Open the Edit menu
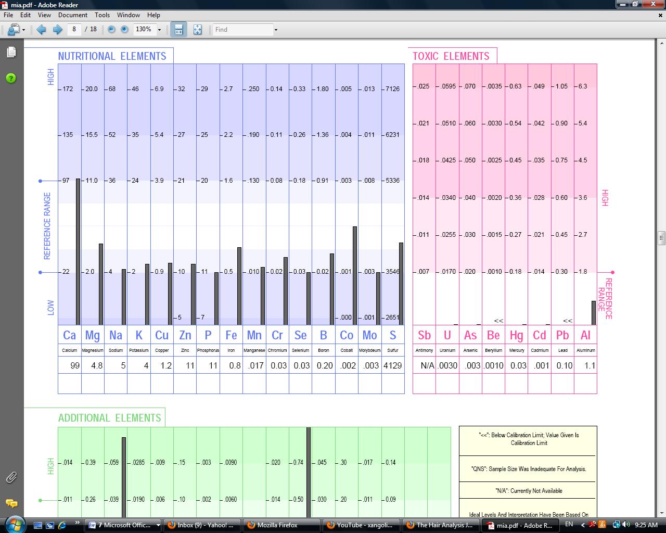 (x=25, y=15)
